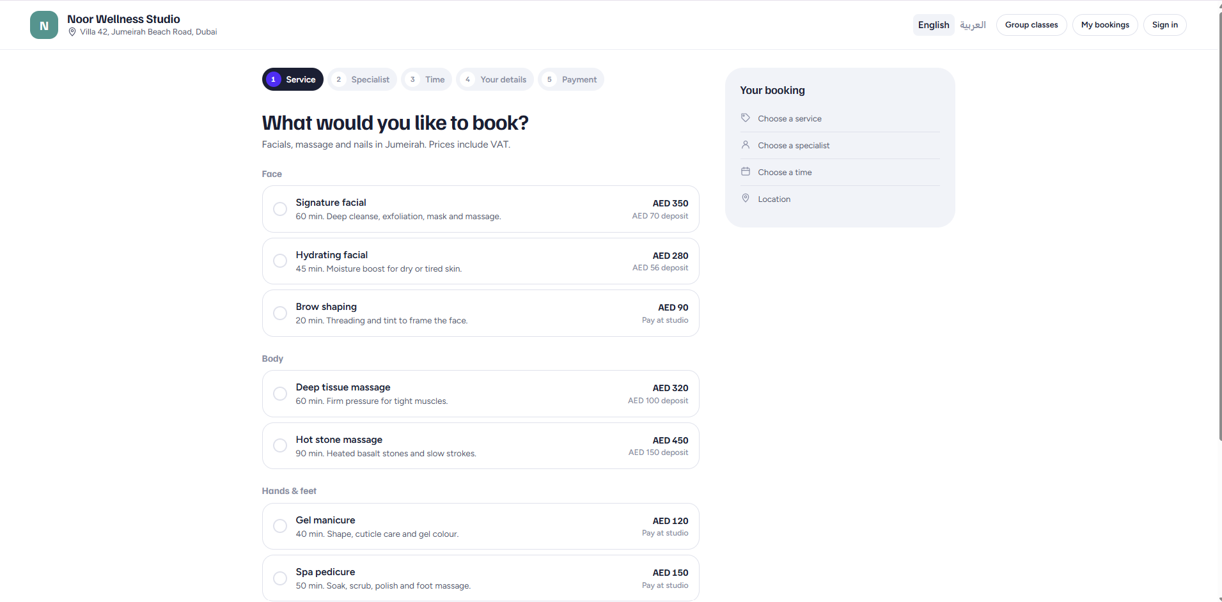Click the page's vertical scrollbar
This screenshot has width=1222, height=602.
click(x=1219, y=227)
